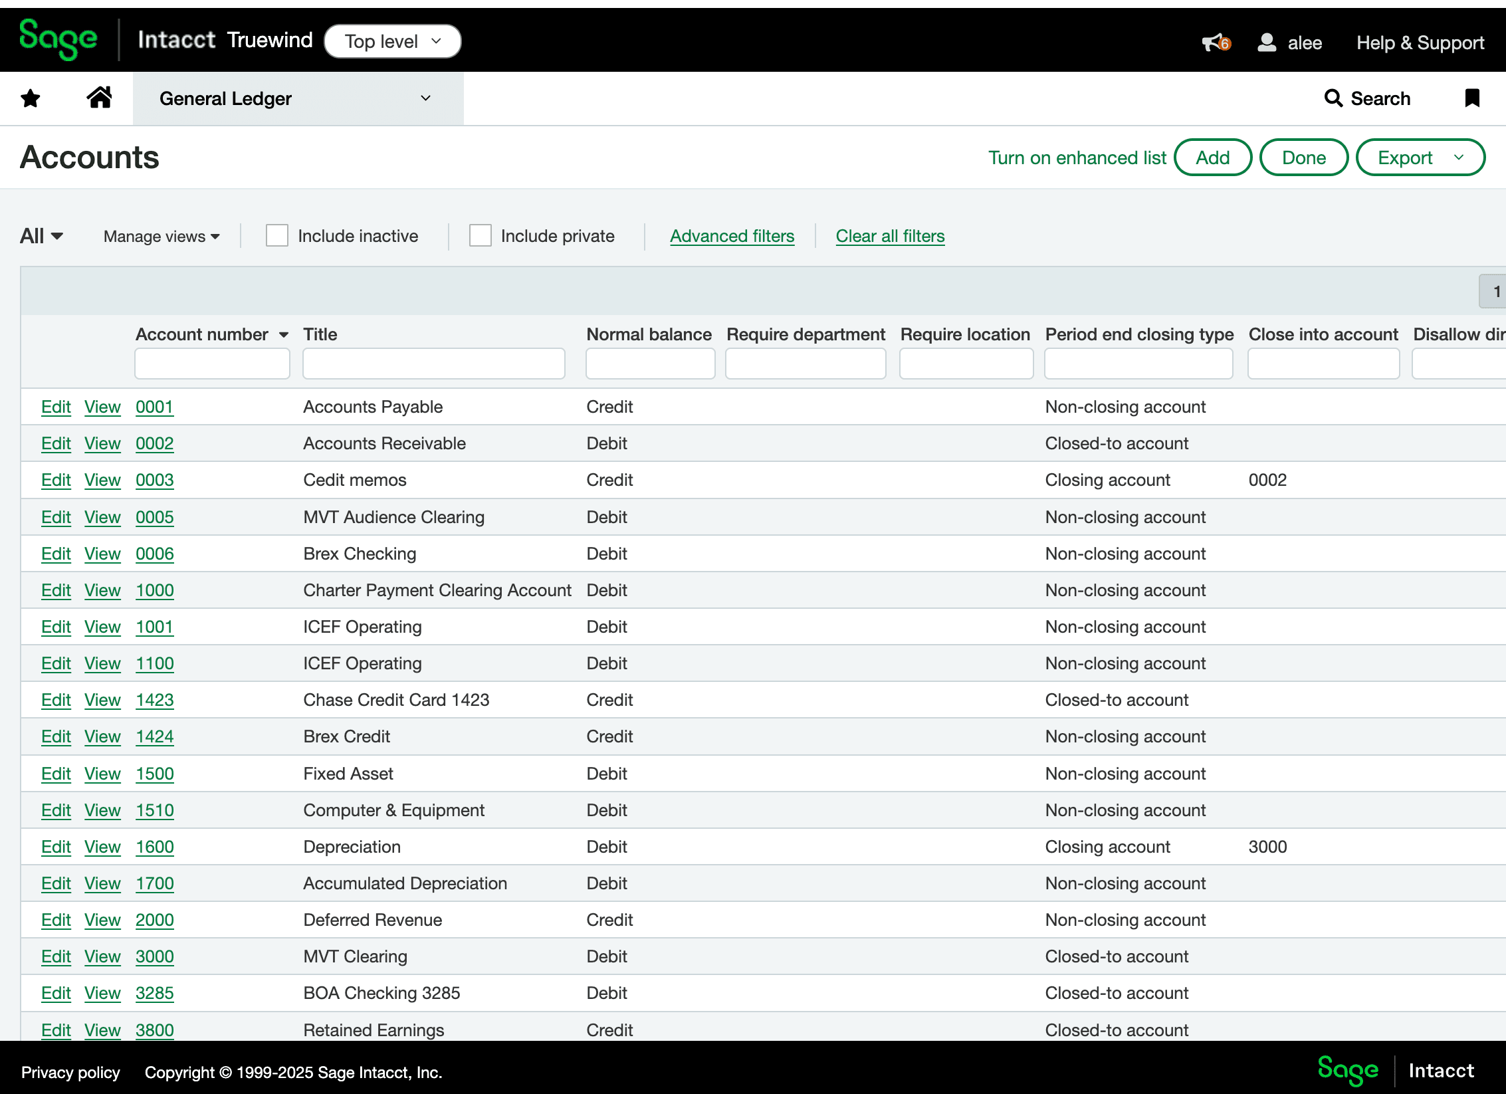Select 'Deferred Revenue' title cell
This screenshot has width=1506, height=1094.
(372, 920)
